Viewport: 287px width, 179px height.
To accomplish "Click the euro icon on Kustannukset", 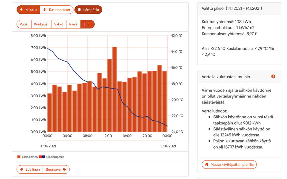I will click(x=45, y=10).
